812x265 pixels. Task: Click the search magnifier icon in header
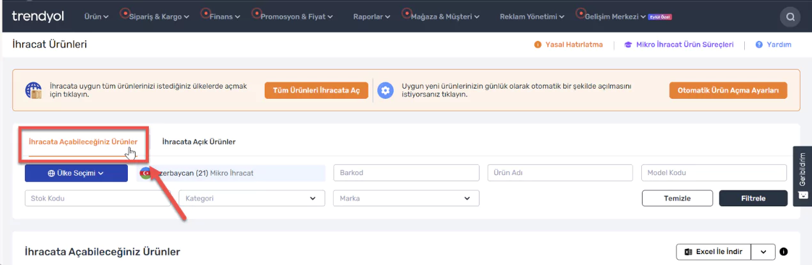(790, 17)
